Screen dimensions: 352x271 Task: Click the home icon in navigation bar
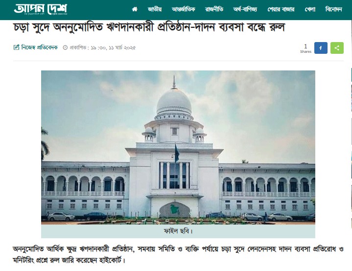tap(135, 9)
